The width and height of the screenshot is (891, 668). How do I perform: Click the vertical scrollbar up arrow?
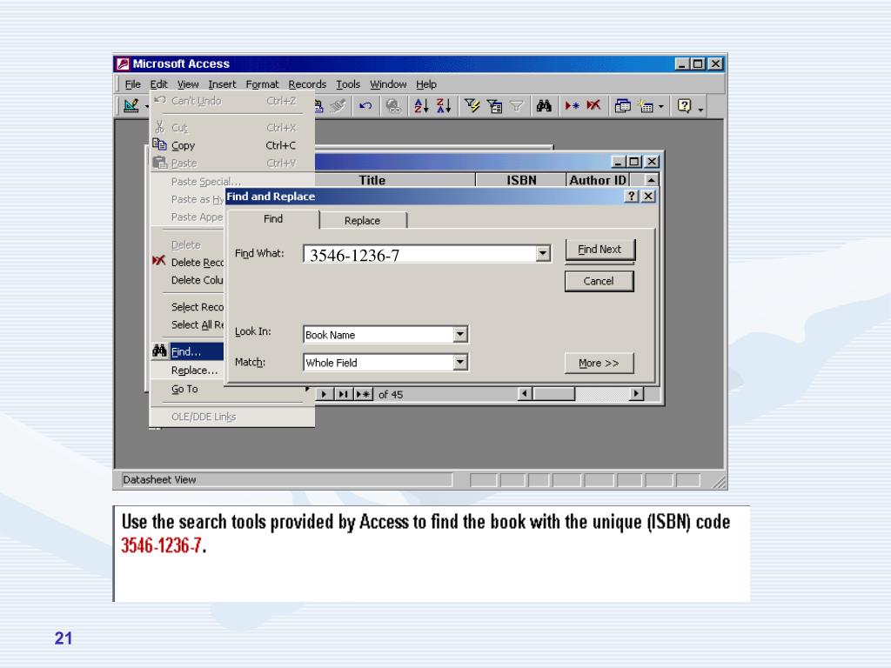pos(651,180)
